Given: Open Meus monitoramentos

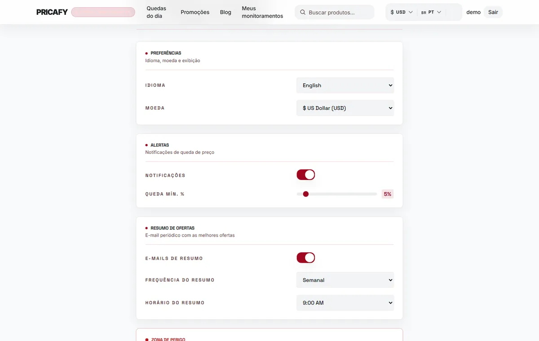Looking at the screenshot, I should click(262, 12).
